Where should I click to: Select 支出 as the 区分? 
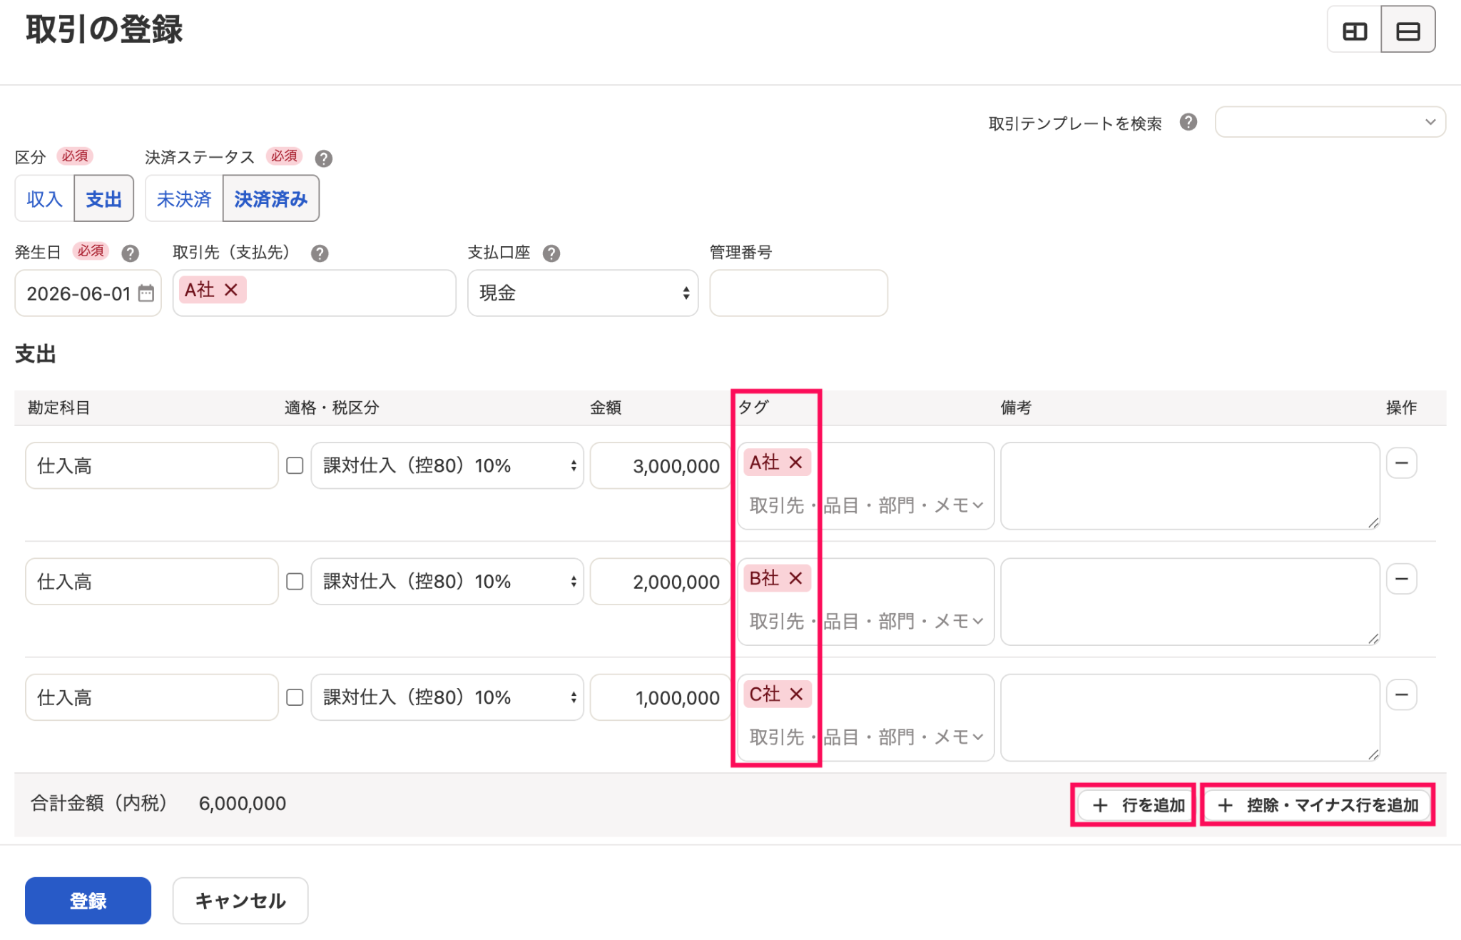[x=104, y=198]
